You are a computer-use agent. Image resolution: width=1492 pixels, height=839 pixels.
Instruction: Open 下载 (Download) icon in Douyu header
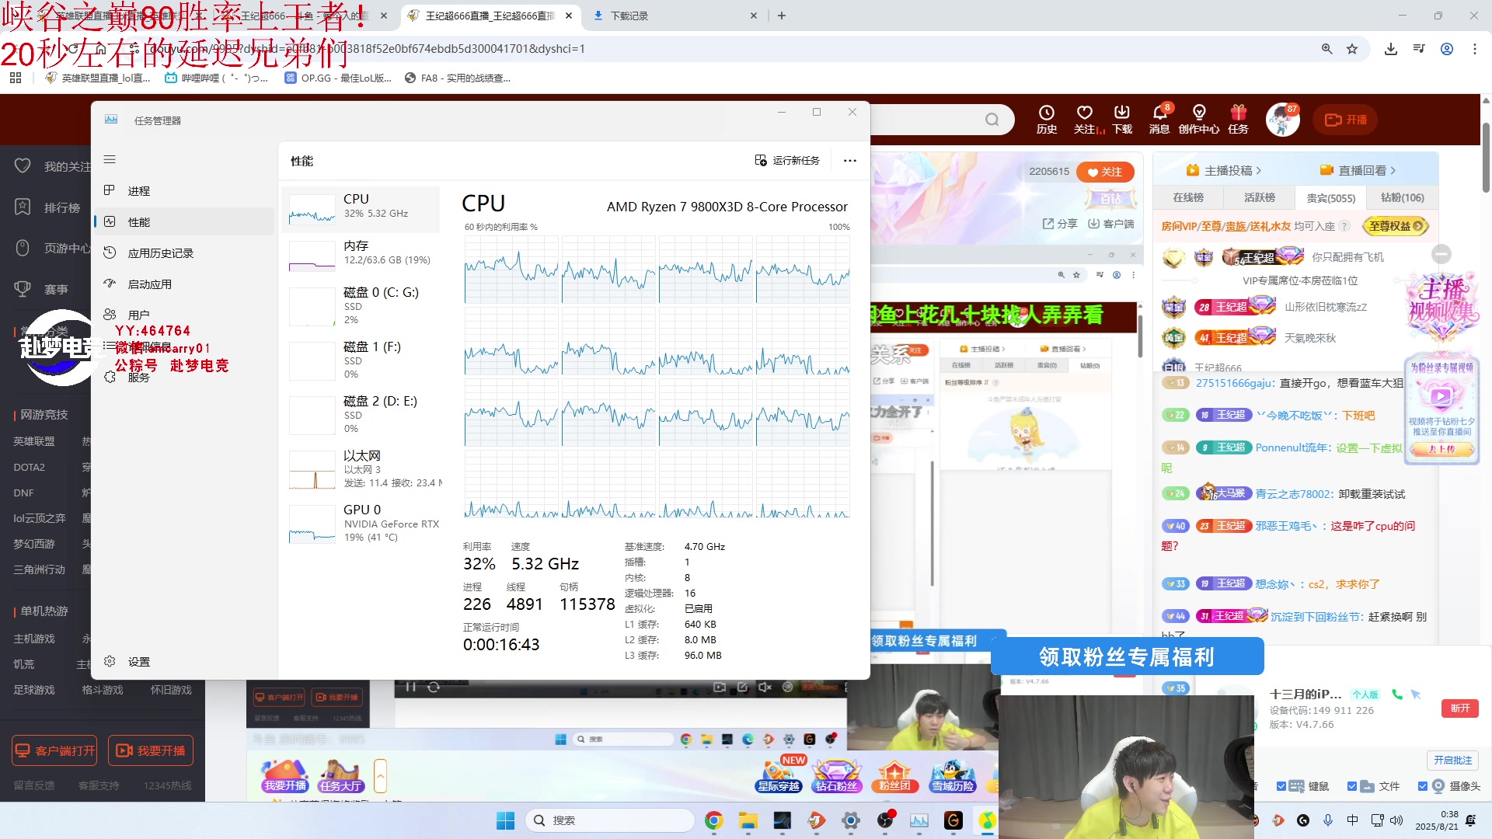coord(1122,120)
